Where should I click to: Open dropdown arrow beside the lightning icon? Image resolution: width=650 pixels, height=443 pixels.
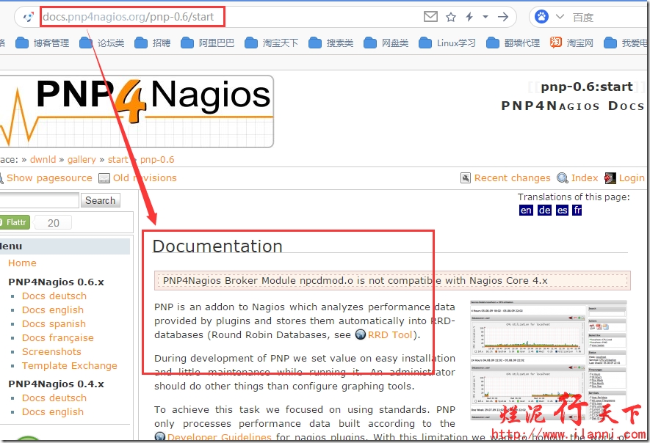click(485, 17)
